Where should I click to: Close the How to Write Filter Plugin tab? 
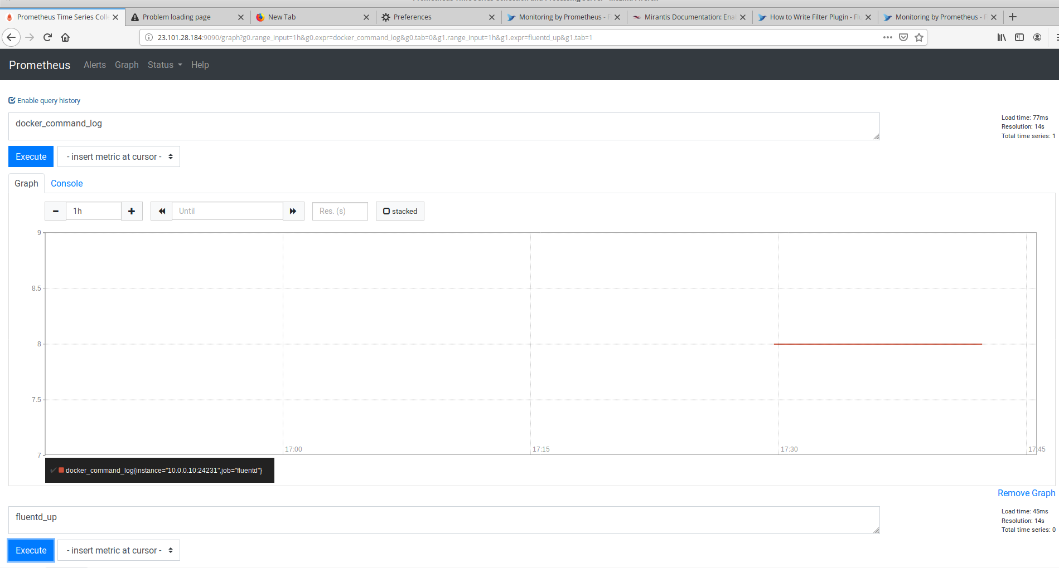(x=868, y=17)
